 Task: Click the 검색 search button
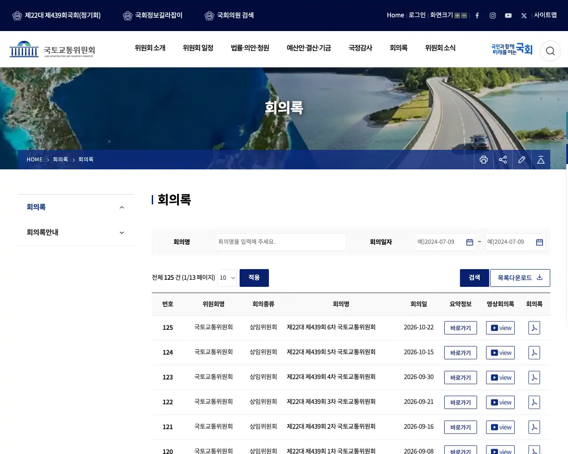coord(474,278)
